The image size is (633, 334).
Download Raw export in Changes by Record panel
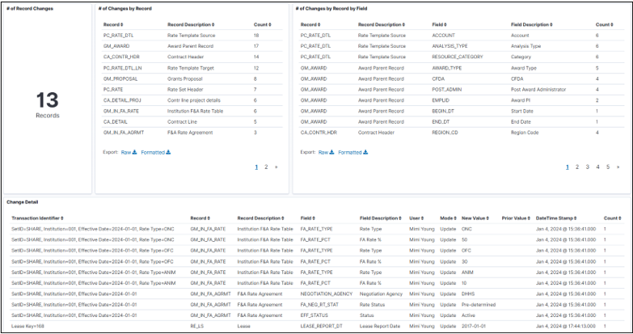tap(129, 152)
